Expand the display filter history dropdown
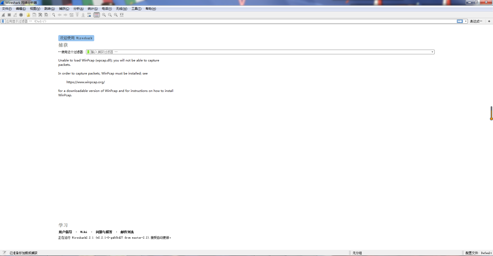493x256 pixels. 466,21
